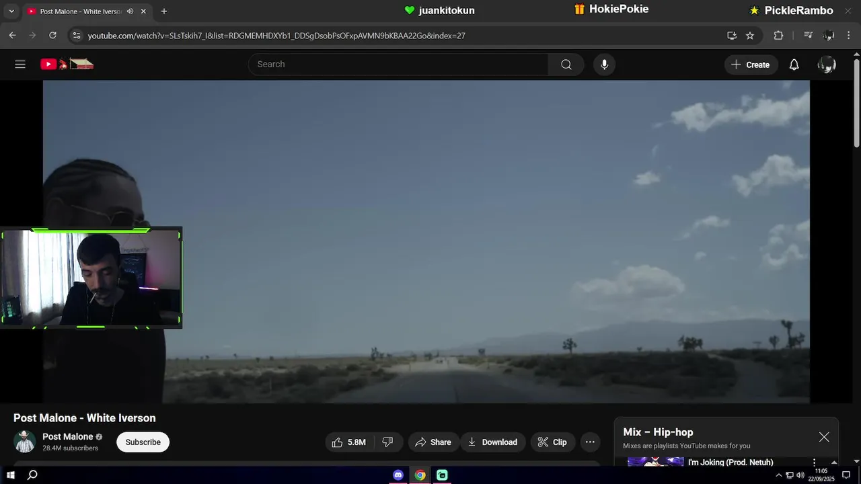Share the video
This screenshot has width=861, height=484.
433,442
